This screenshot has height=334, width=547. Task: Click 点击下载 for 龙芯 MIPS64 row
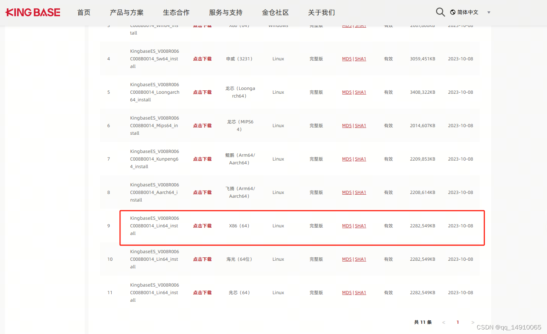pos(202,126)
